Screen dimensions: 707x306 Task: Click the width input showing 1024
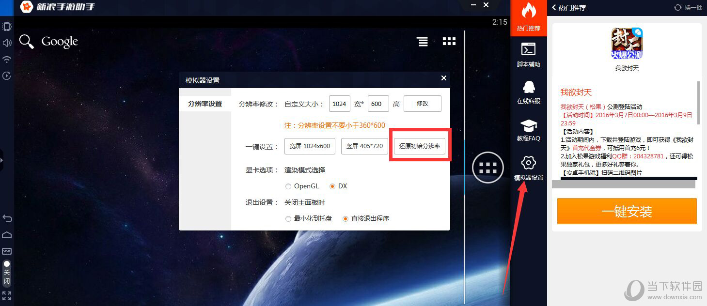[339, 103]
